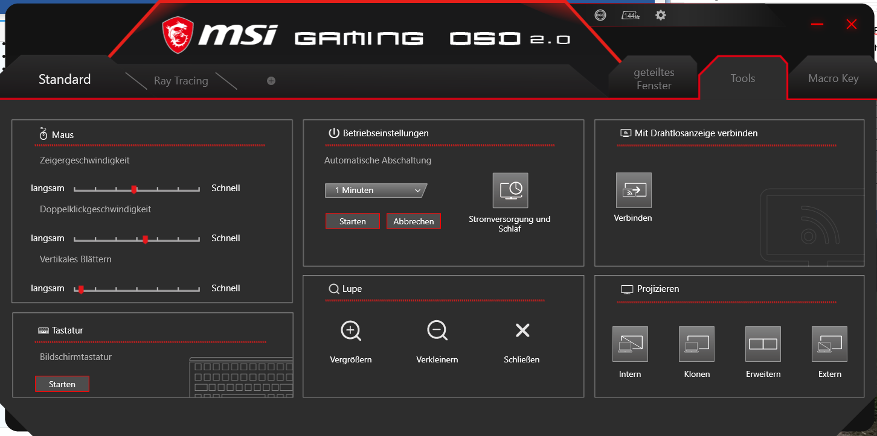877x436 pixels.
Task: Click the Automatische Abschaltung label
Action: 378,160
